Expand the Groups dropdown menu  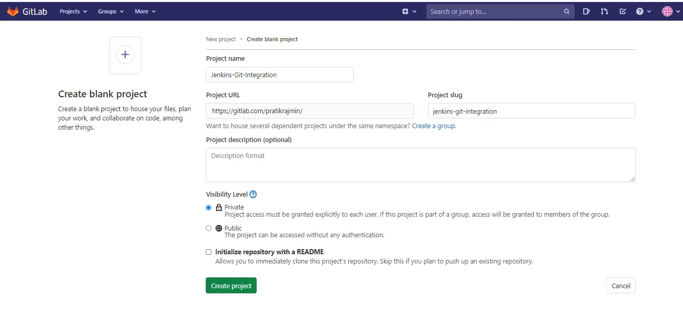pyautogui.click(x=111, y=11)
